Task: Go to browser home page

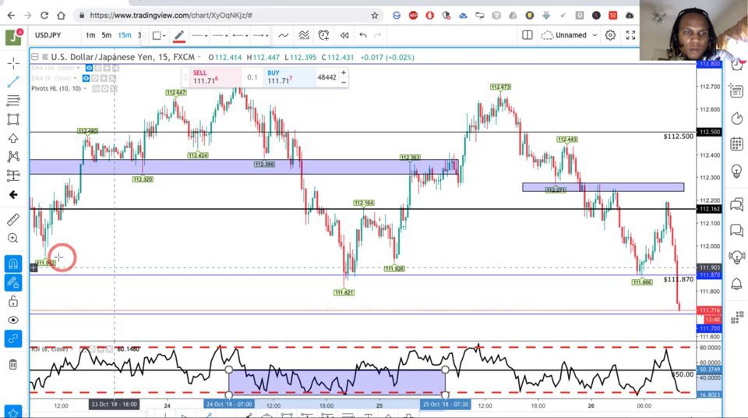Action: 61,16
